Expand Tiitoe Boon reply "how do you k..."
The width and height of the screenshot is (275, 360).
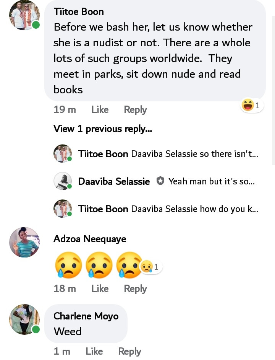click(x=168, y=209)
